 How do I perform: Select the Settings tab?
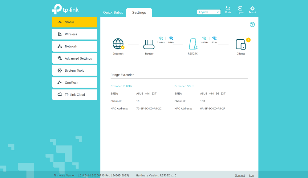(x=139, y=12)
